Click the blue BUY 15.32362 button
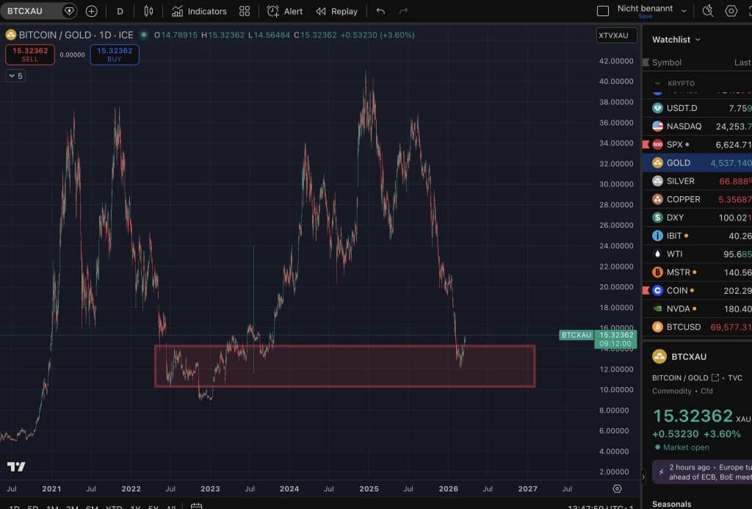The height and width of the screenshot is (509, 752). click(x=115, y=54)
